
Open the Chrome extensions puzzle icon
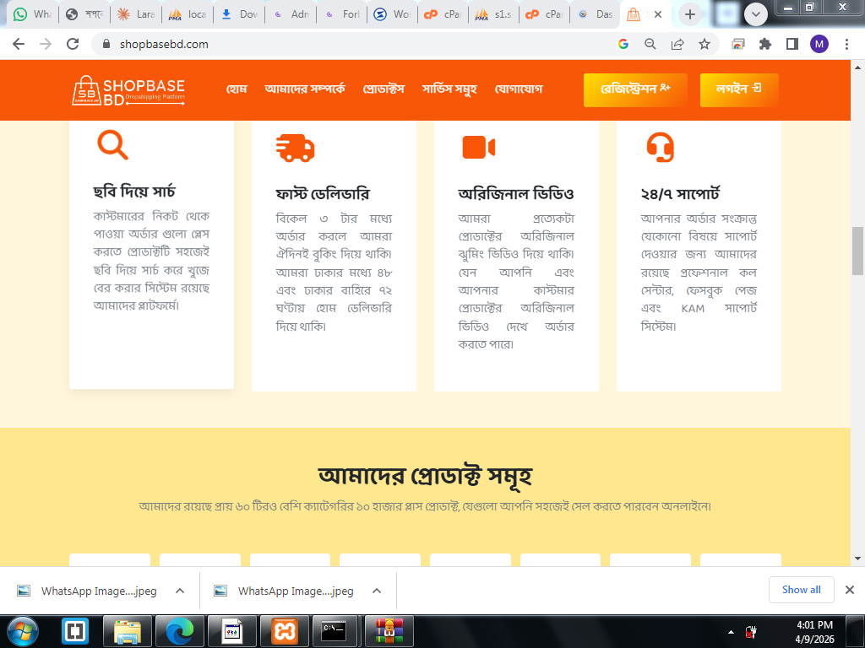[x=765, y=44]
